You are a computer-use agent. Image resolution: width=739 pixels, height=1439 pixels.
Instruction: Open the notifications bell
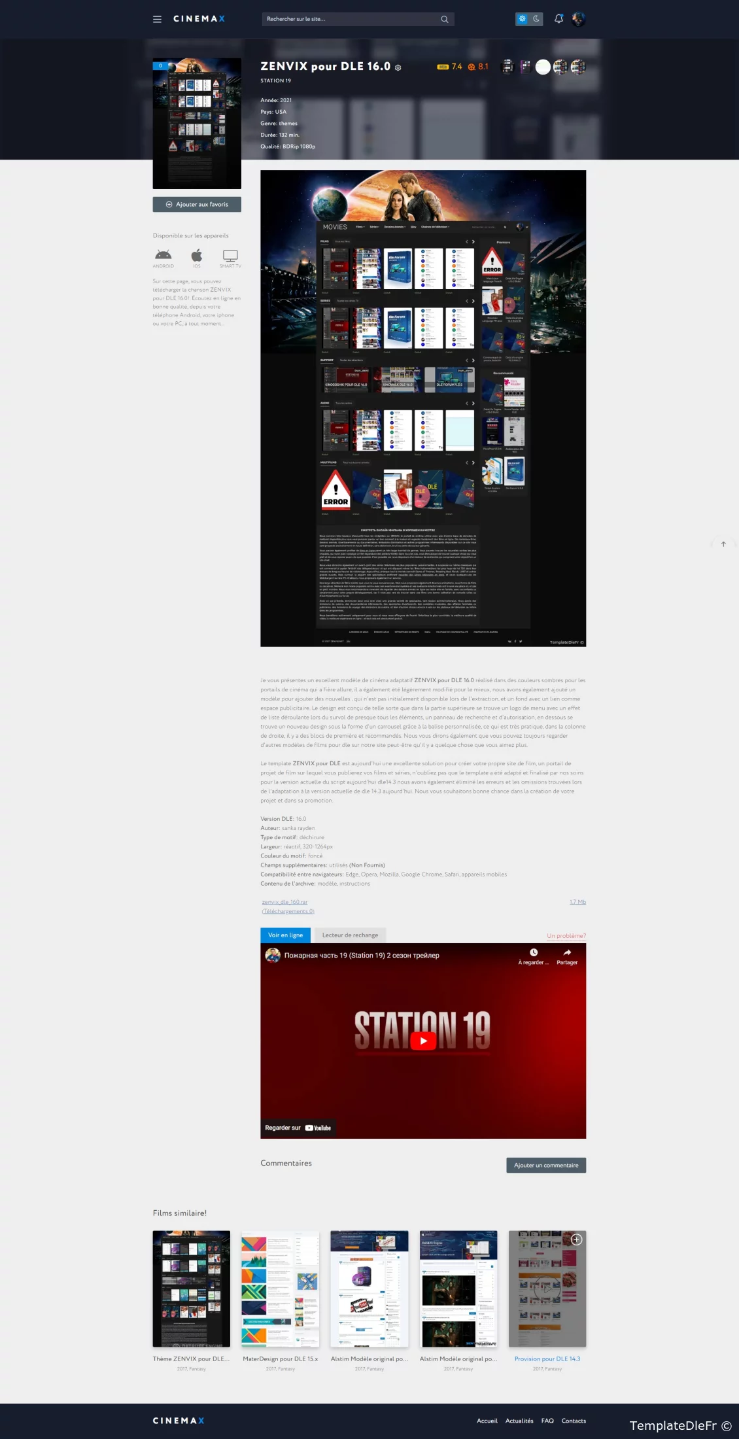(x=559, y=19)
